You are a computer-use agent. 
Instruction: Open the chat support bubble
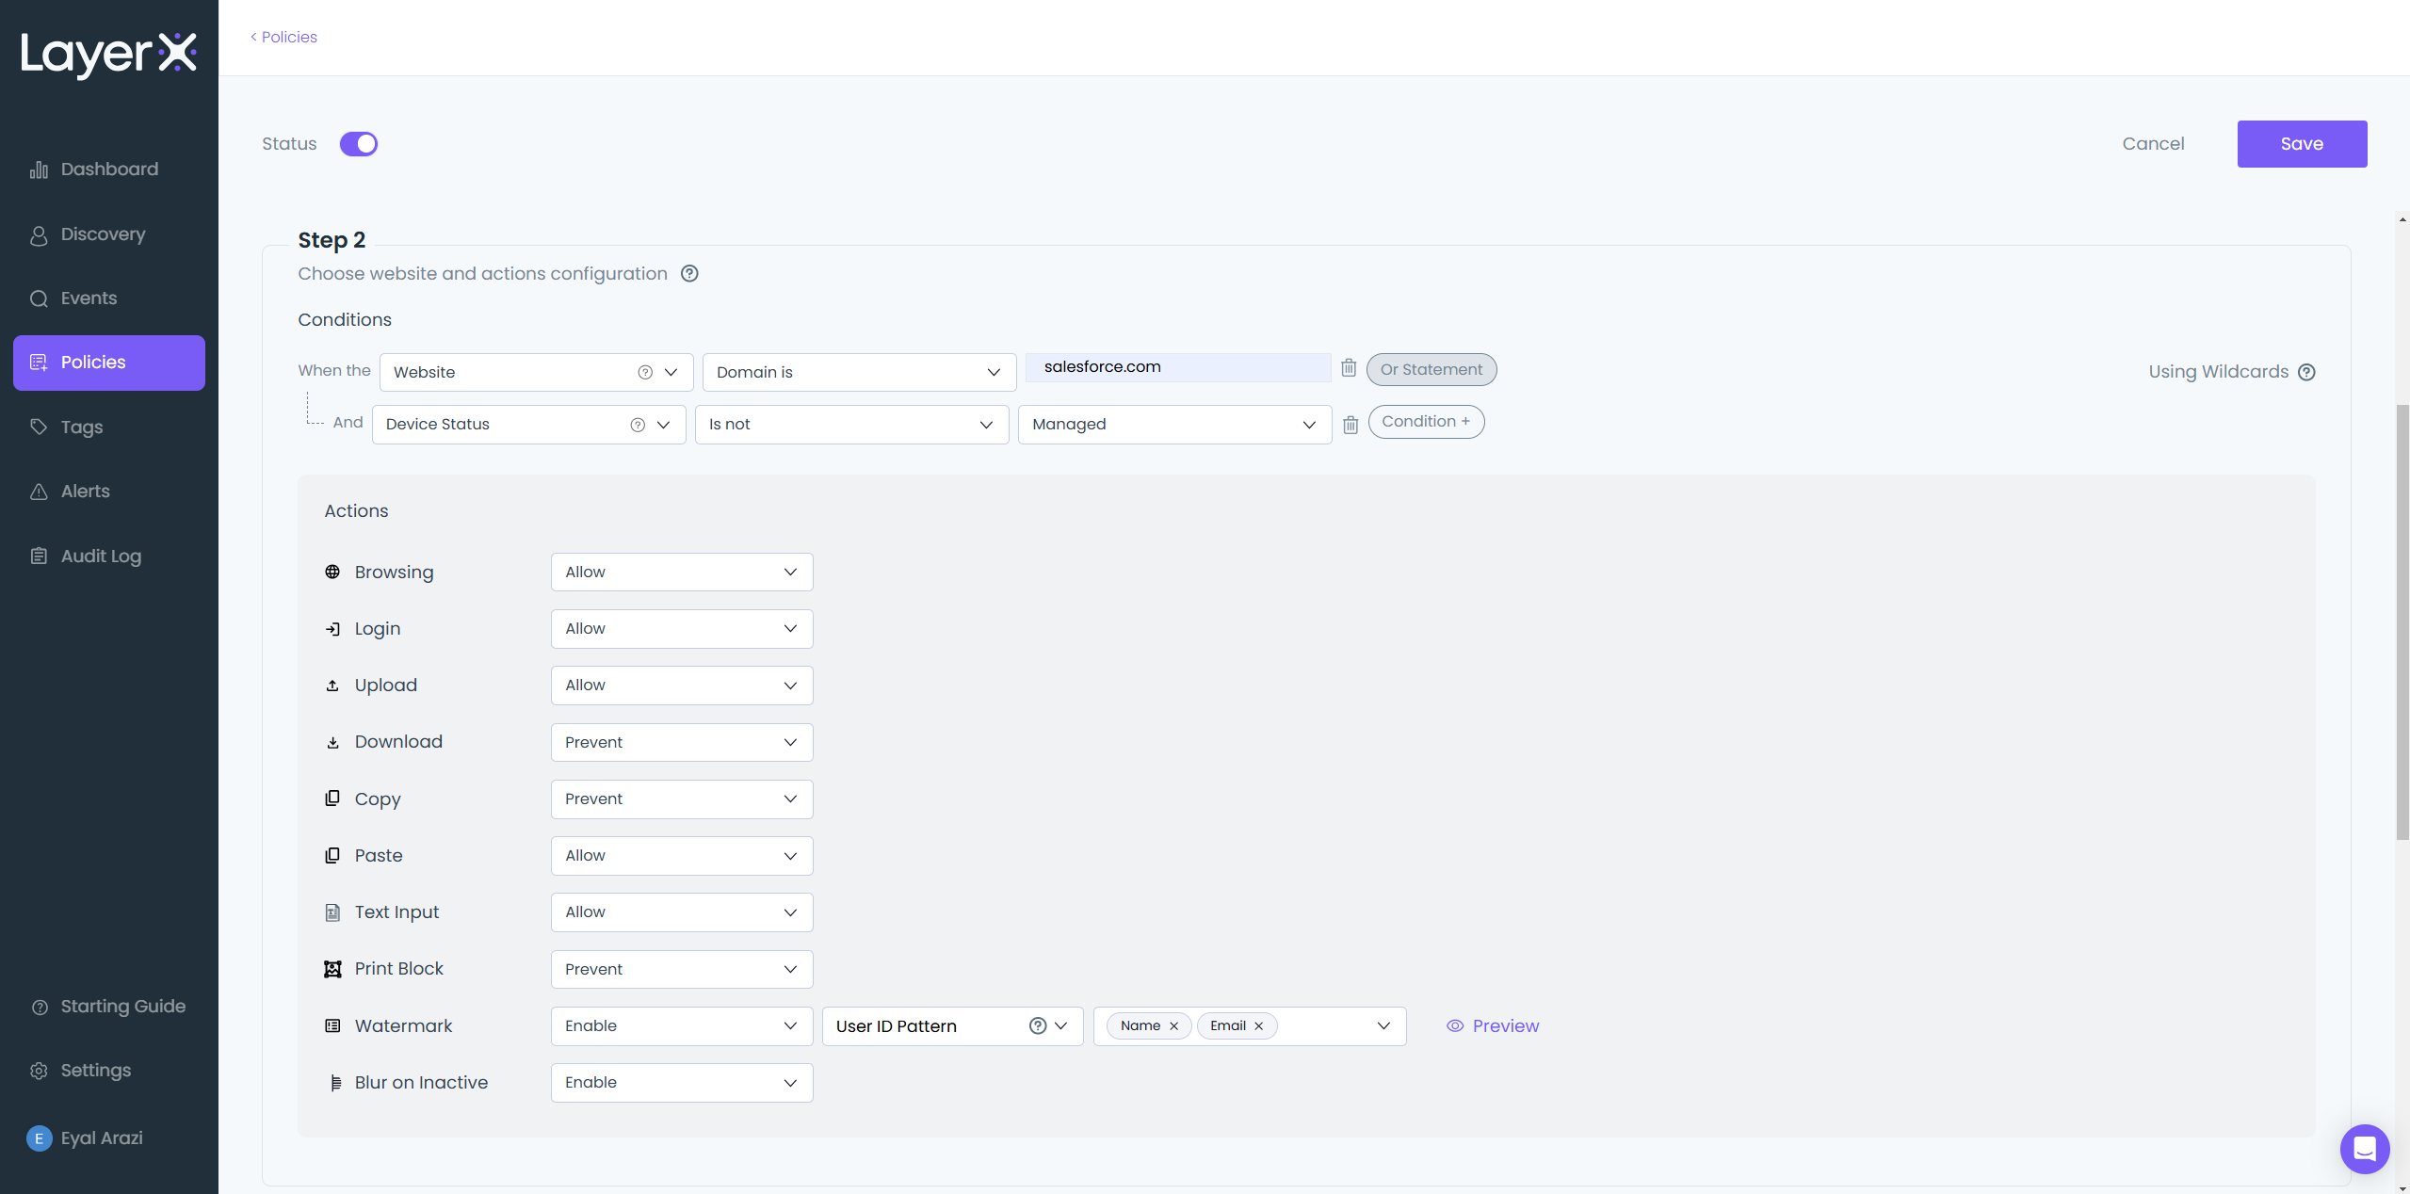tap(2364, 1149)
